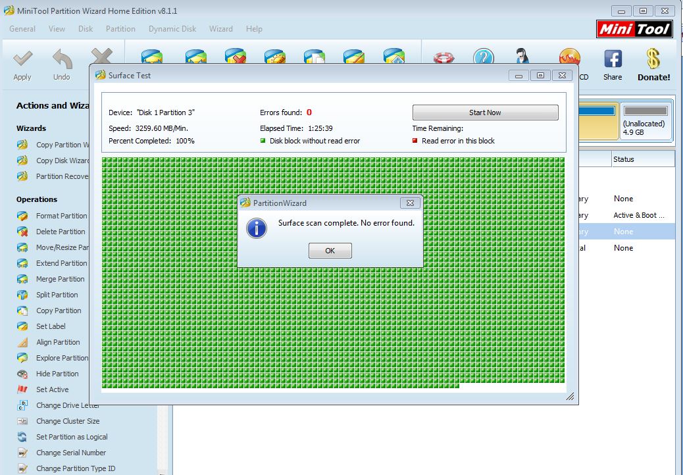The width and height of the screenshot is (683, 475).
Task: Minimize the Surface Test window
Action: tap(519, 75)
